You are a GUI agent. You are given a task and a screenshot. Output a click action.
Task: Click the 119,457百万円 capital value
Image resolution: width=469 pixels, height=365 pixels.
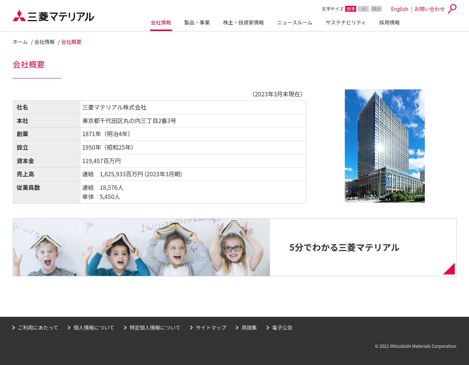coord(102,161)
